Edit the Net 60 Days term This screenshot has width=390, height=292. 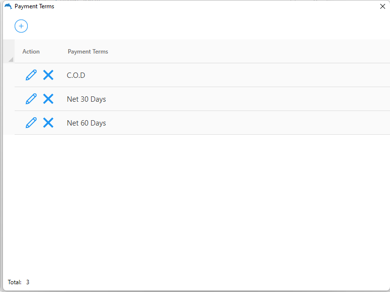pos(31,123)
